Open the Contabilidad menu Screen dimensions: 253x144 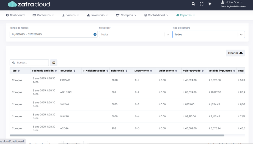pos(156,15)
